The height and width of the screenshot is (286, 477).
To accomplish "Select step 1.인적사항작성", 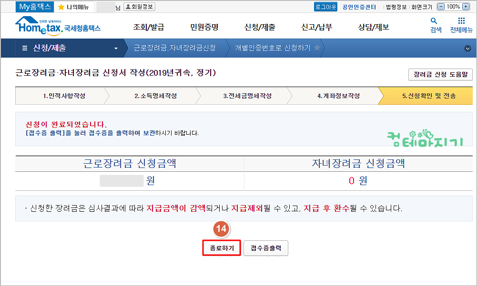I will [62, 96].
